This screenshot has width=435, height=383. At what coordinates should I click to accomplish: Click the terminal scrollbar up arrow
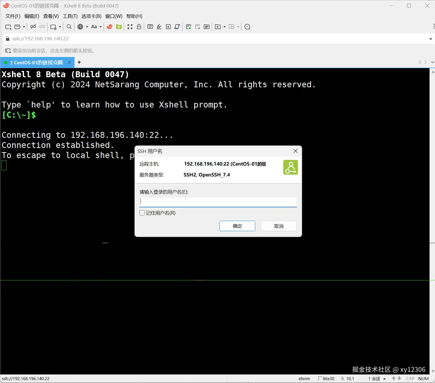(432, 72)
